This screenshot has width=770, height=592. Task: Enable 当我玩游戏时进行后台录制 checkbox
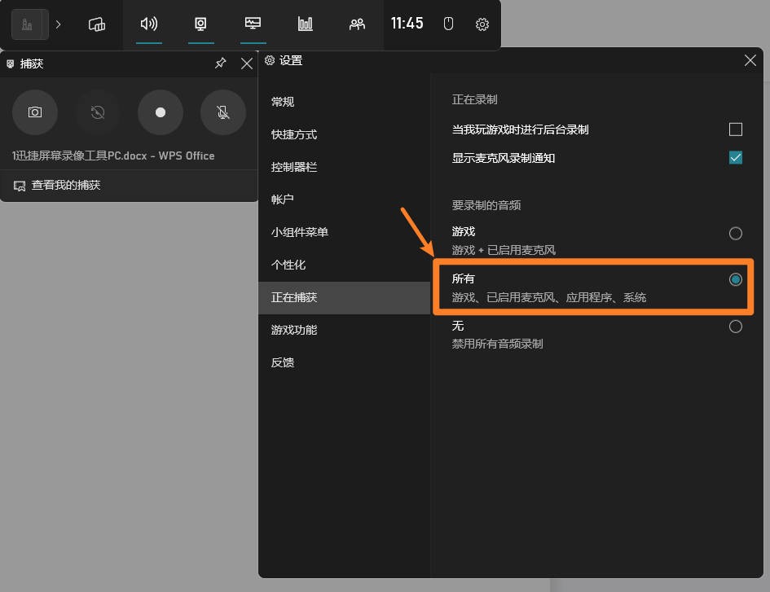[736, 129]
